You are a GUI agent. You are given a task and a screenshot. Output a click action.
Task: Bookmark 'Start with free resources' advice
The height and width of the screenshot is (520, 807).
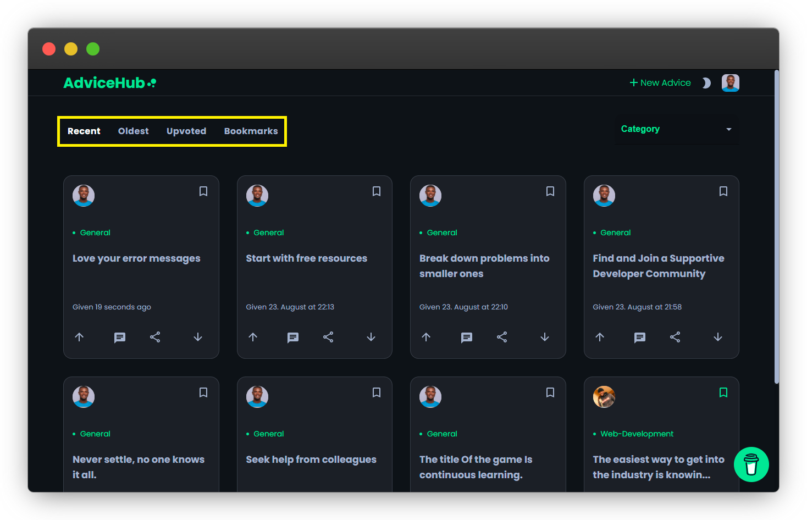[x=377, y=191]
